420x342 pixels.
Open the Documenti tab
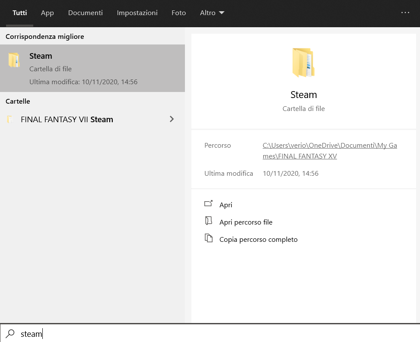pos(86,13)
